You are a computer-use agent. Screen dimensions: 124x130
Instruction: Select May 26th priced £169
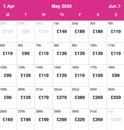pyautogui.click(x=8, y=119)
